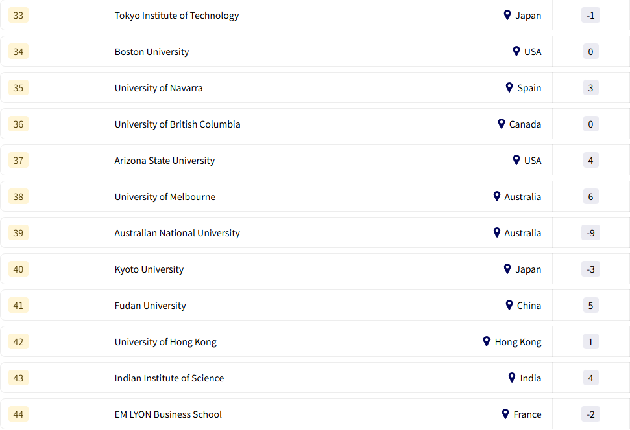Click the rank number 40 badge beside Kyoto University
Image resolution: width=630 pixels, height=430 pixels.
click(18, 269)
